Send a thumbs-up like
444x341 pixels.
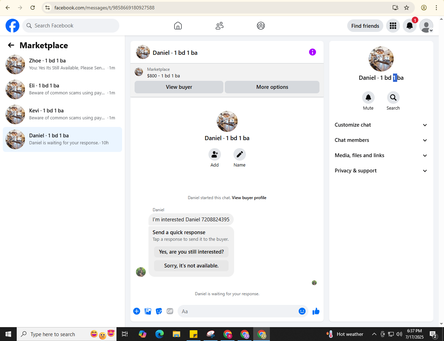coord(316,311)
